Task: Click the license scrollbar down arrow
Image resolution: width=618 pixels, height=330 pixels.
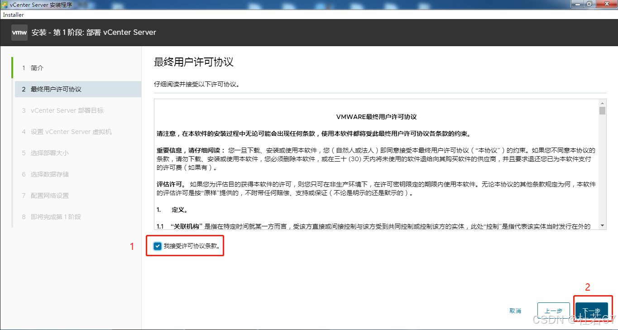Action: [x=602, y=225]
